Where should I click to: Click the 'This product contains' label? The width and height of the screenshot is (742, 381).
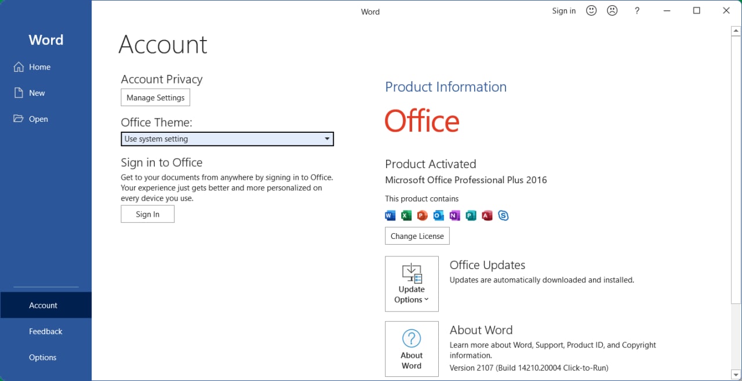pos(422,199)
